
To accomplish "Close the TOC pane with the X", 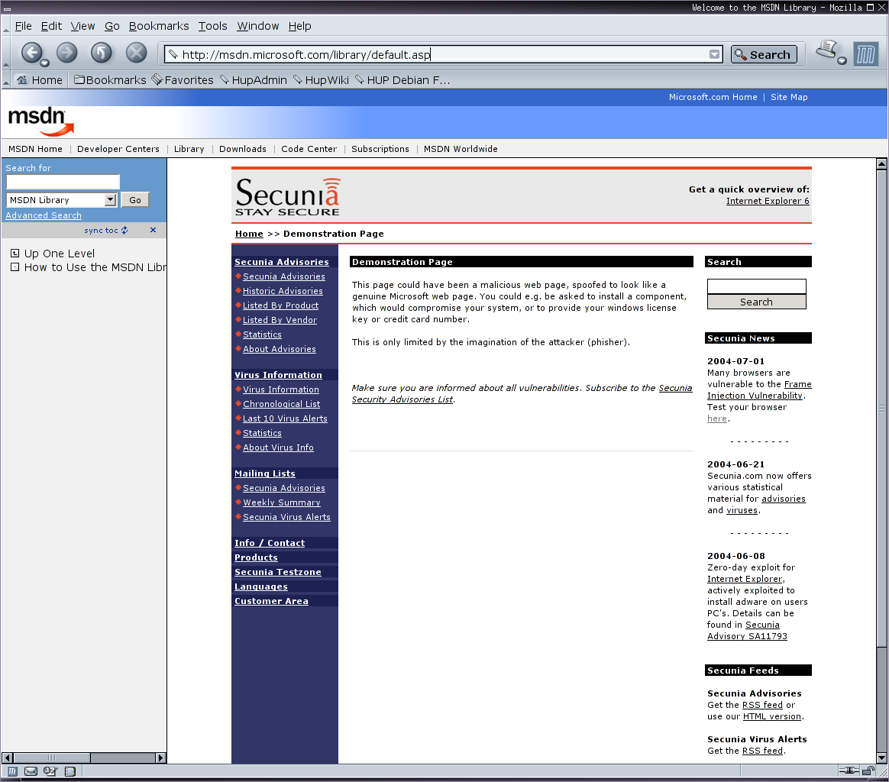I will pos(153,230).
